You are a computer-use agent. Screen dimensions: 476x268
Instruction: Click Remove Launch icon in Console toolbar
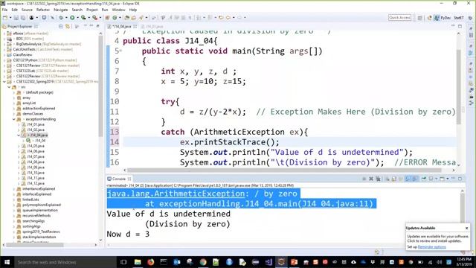click(371, 179)
